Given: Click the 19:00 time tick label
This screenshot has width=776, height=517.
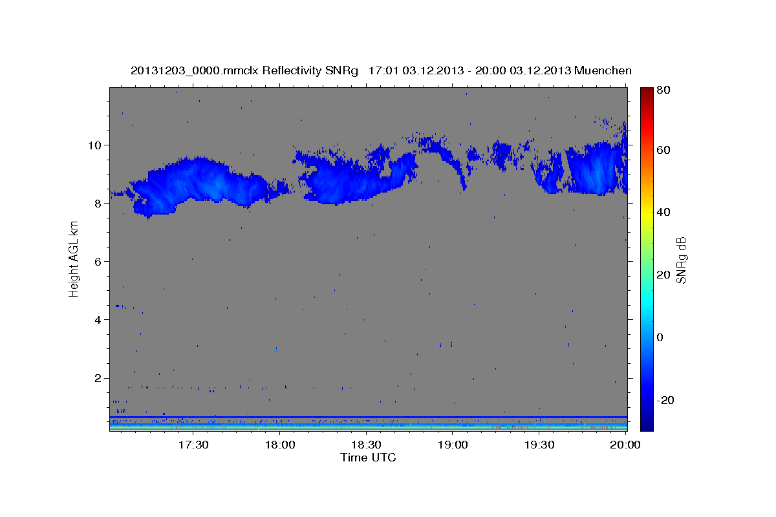Looking at the screenshot, I should (453, 445).
